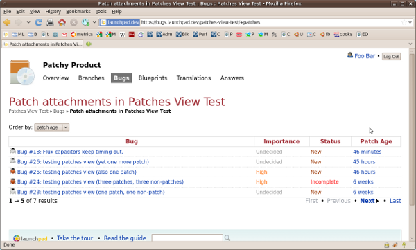This screenshot has width=416, height=250.
Task: Open the cooks bookmark
Action: (x=343, y=34)
